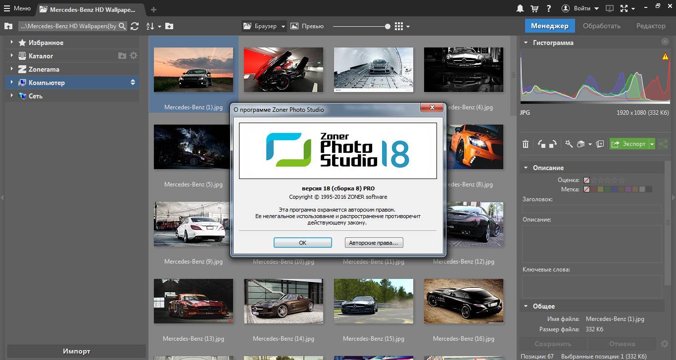The image size is (676, 360).
Task: Pick the blue Метка color label
Action: [x=614, y=189]
